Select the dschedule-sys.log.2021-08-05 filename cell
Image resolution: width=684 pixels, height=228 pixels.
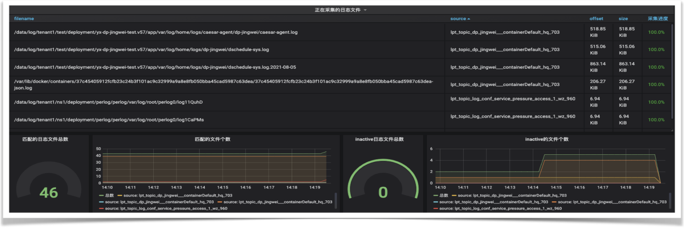coord(228,67)
